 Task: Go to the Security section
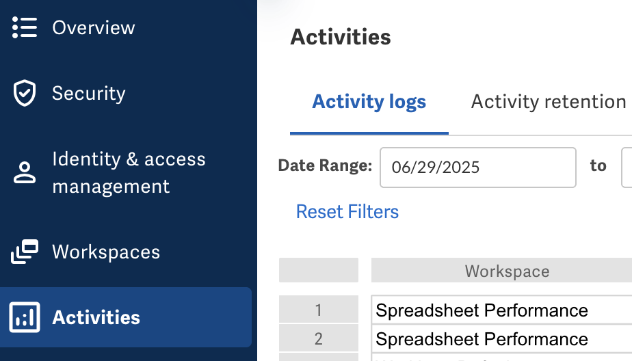tap(89, 93)
